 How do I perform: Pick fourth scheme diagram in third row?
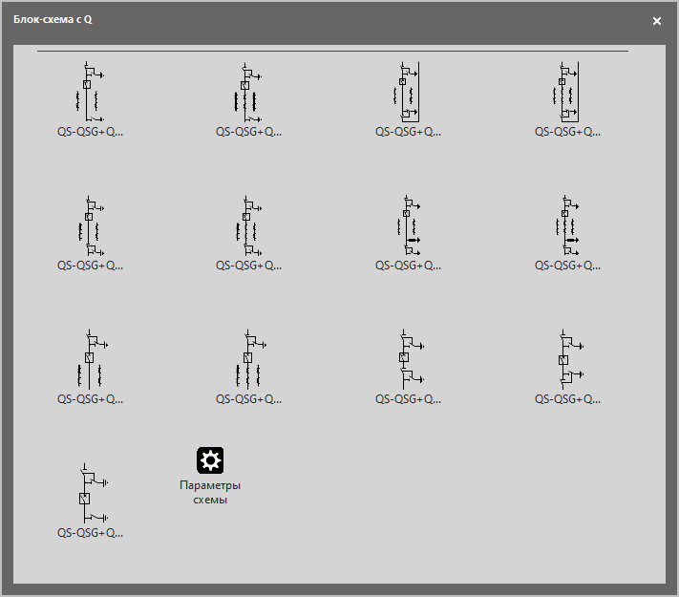[x=567, y=359]
